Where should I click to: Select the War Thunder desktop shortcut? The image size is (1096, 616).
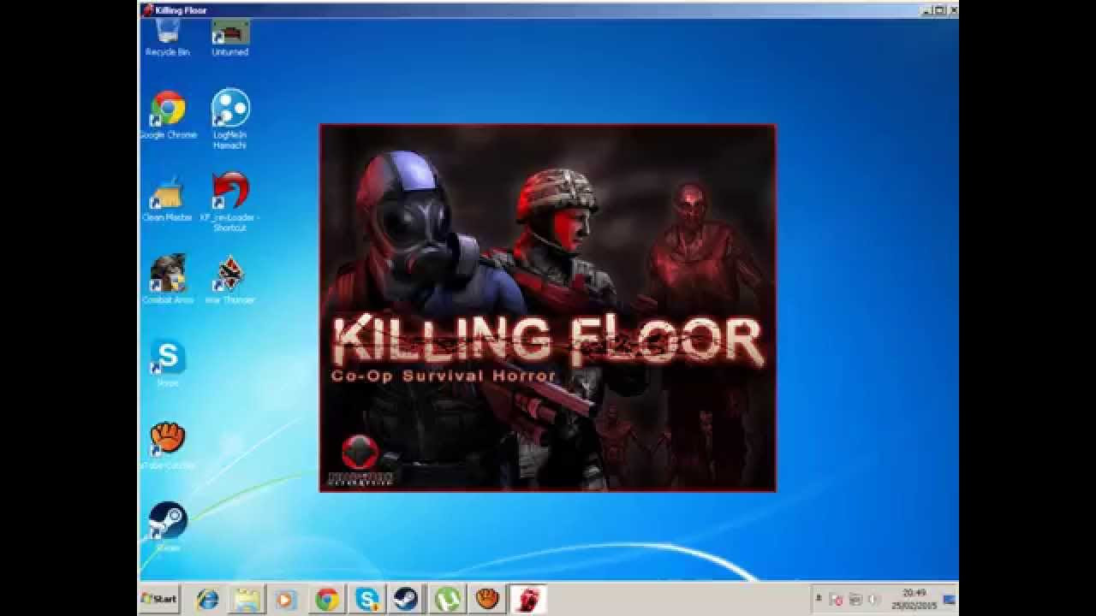tap(230, 279)
